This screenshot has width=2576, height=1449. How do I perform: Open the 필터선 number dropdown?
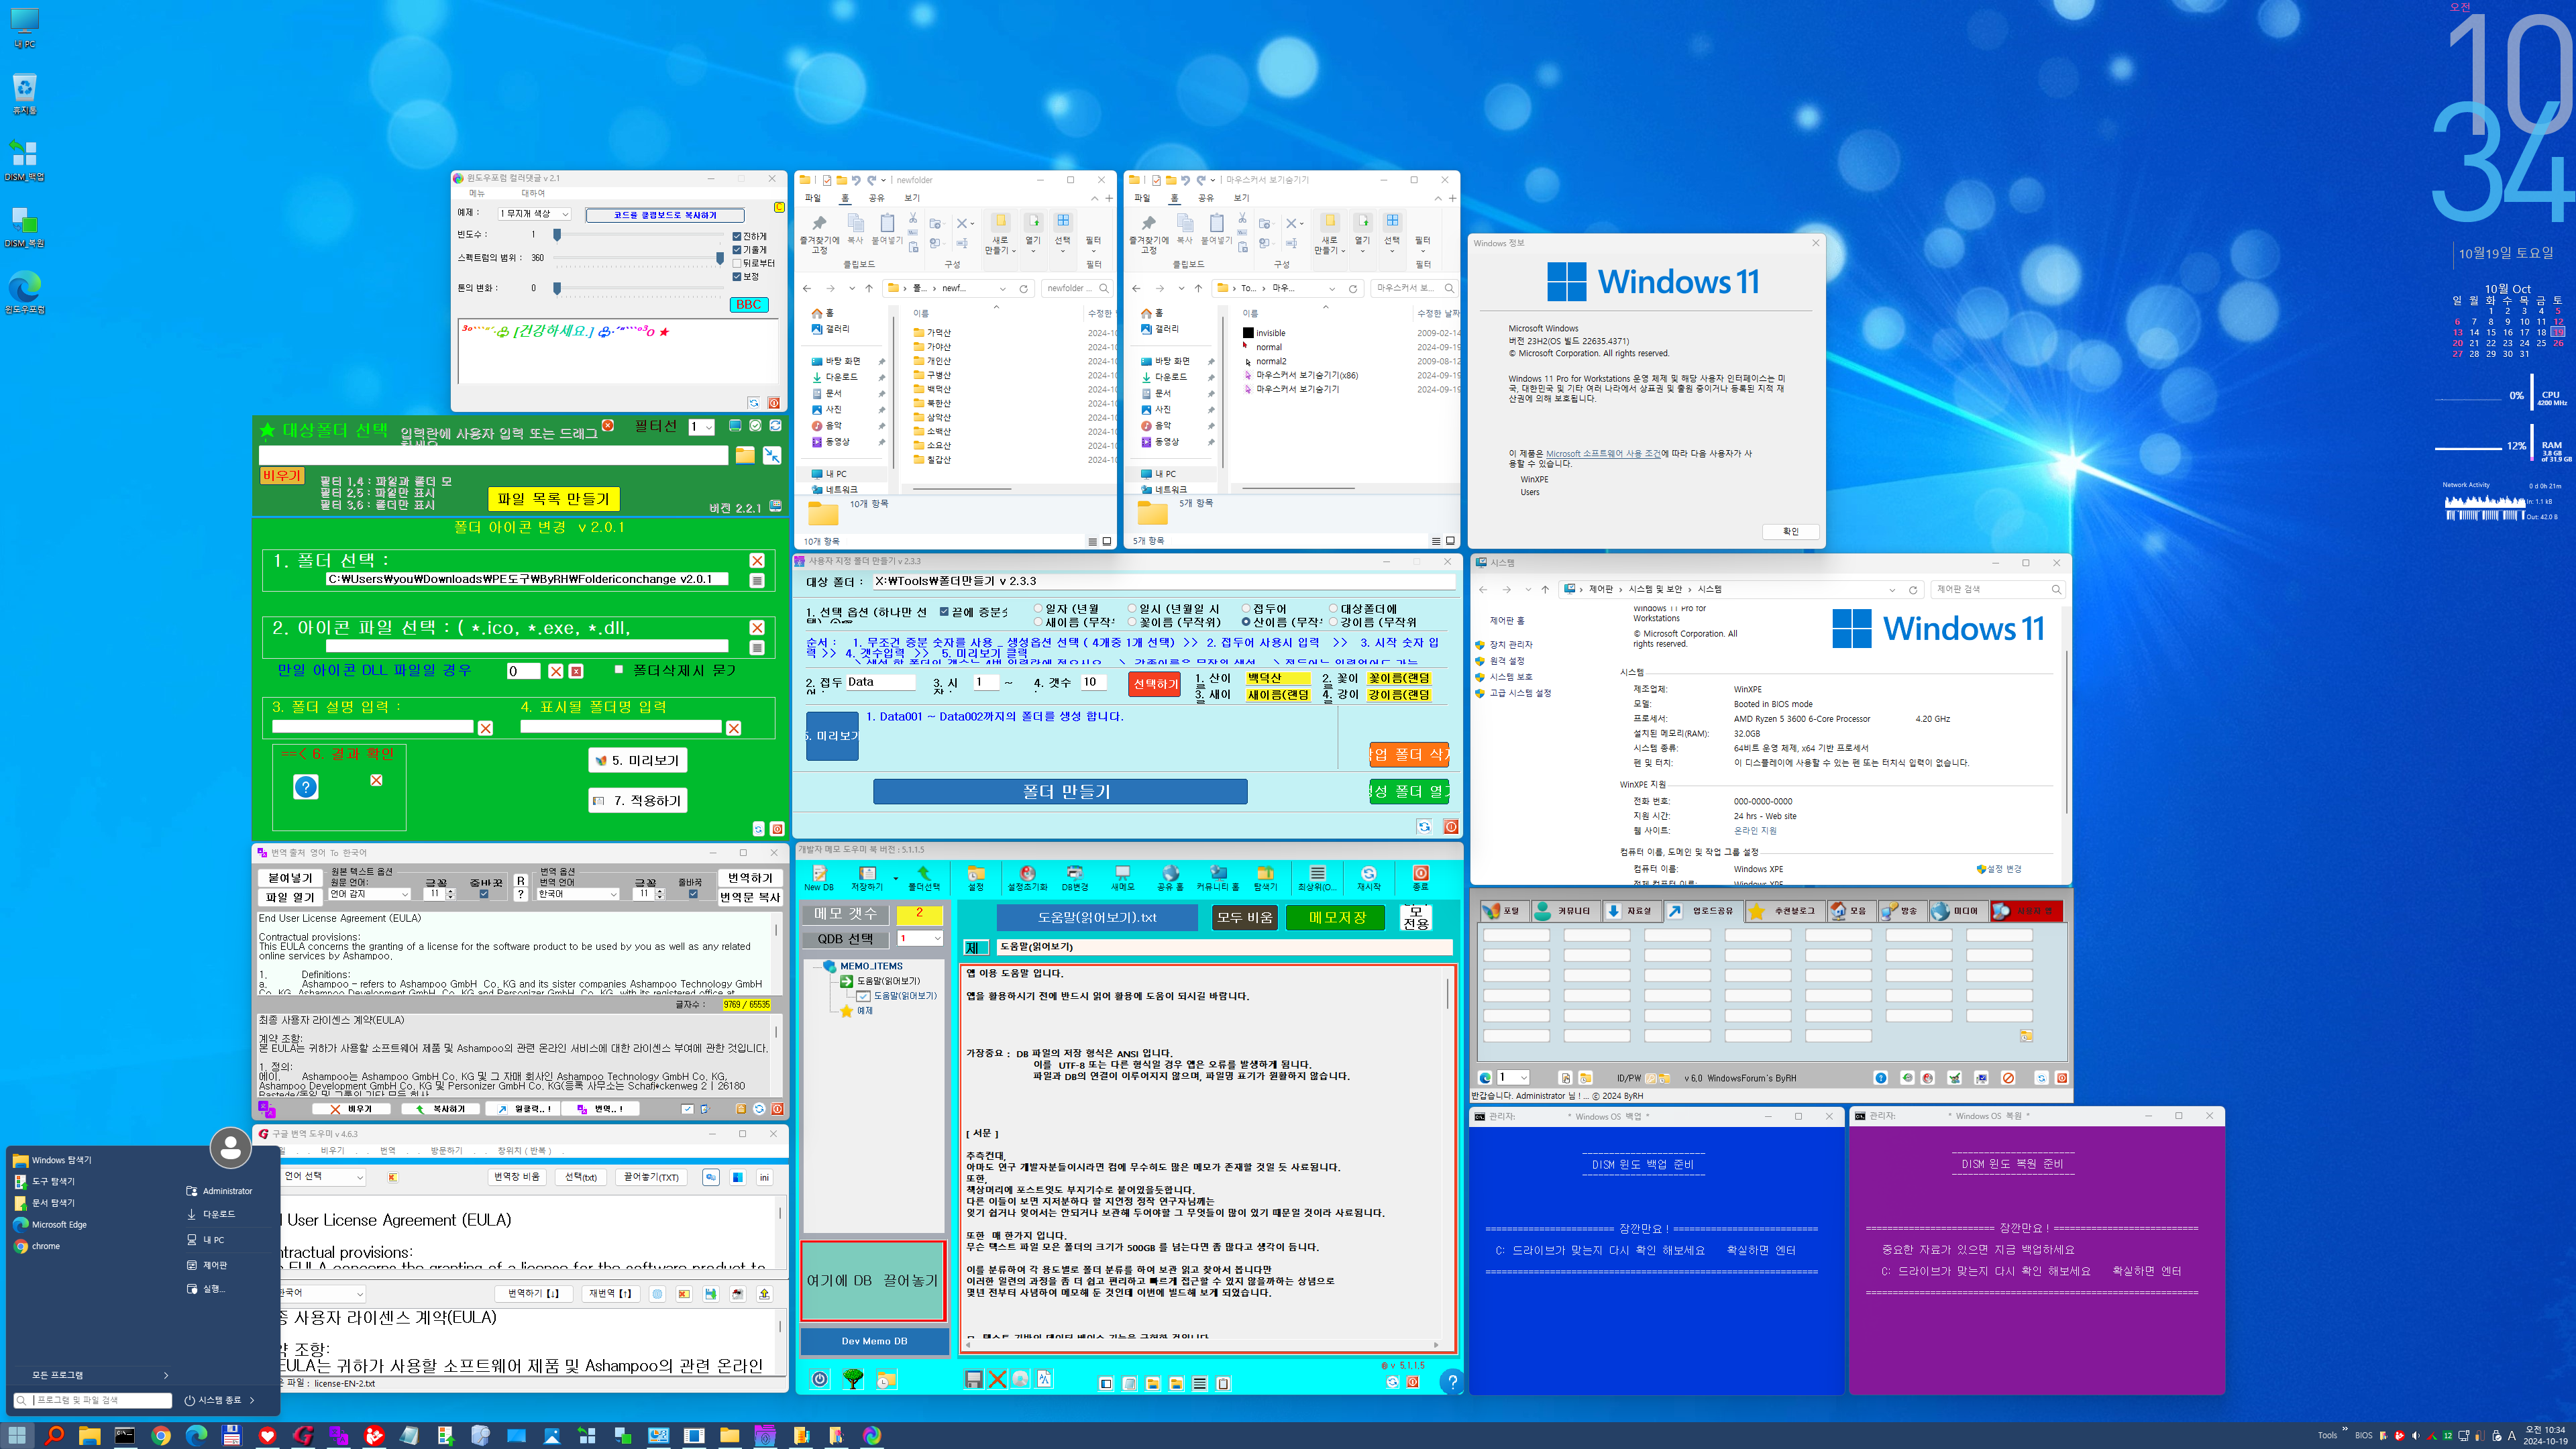(701, 428)
